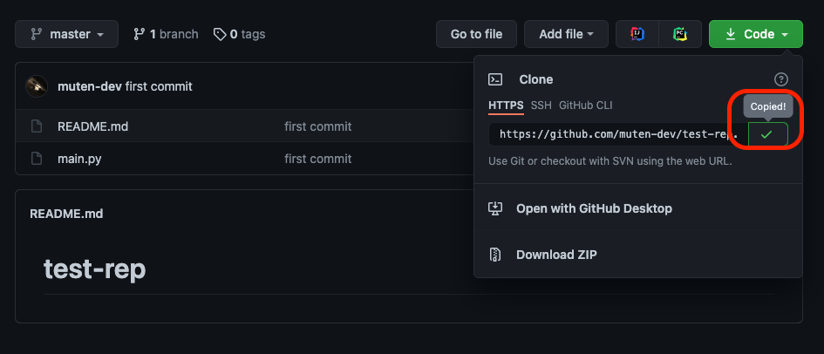Screen dimensions: 824x354
Task: Click the tag icon beside 0 tags
Action: click(x=219, y=34)
